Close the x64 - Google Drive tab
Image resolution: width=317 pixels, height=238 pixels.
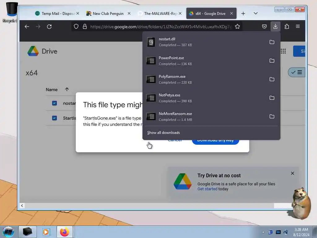pos(232,13)
